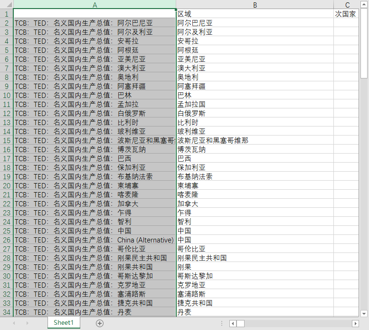Viewport: 369px width, 330px height.
Task: Click vertical scrollbar up arrow
Action: click(x=364, y=4)
